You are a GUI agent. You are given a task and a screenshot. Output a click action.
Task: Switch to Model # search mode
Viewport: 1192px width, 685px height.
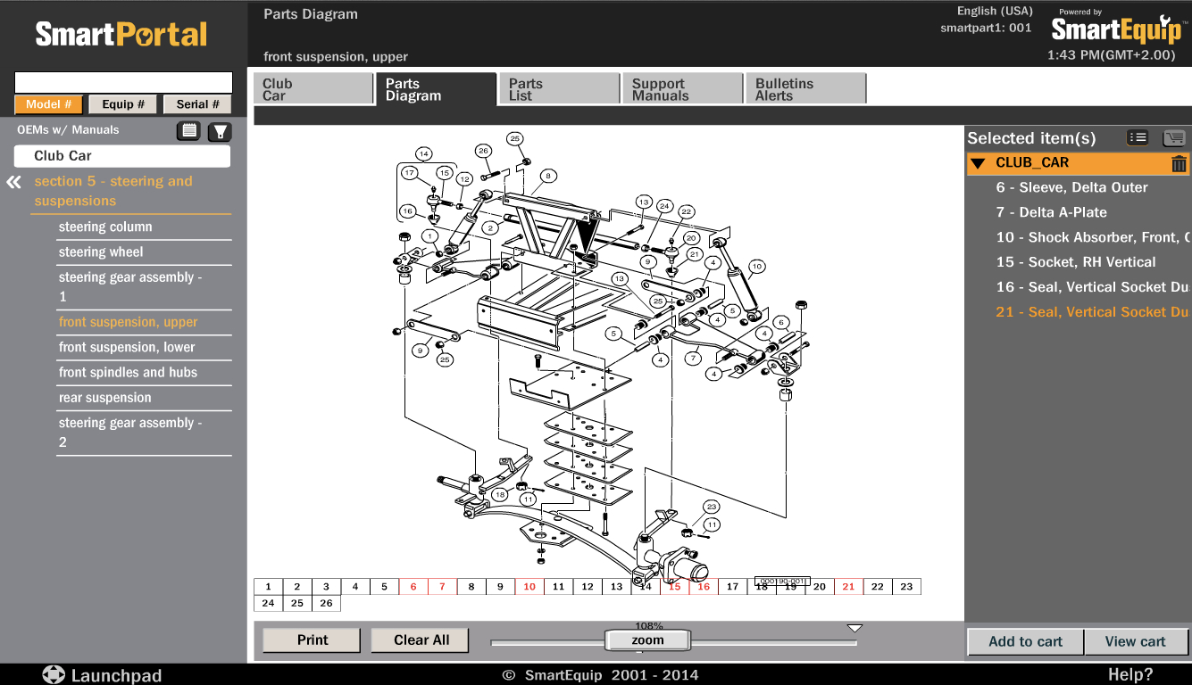48,104
